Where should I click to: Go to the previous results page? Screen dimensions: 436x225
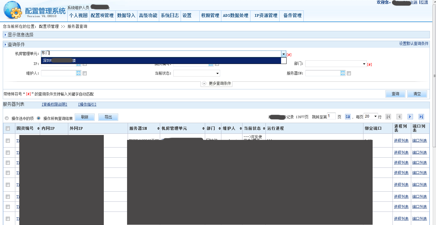pos(399,117)
